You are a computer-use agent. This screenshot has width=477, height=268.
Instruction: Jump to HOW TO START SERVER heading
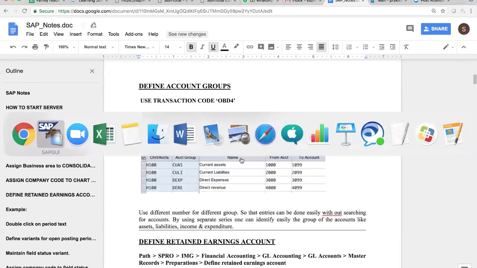(34, 108)
